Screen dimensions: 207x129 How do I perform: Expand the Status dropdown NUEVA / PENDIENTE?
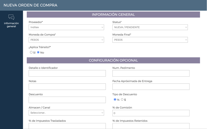[x=150, y=27]
